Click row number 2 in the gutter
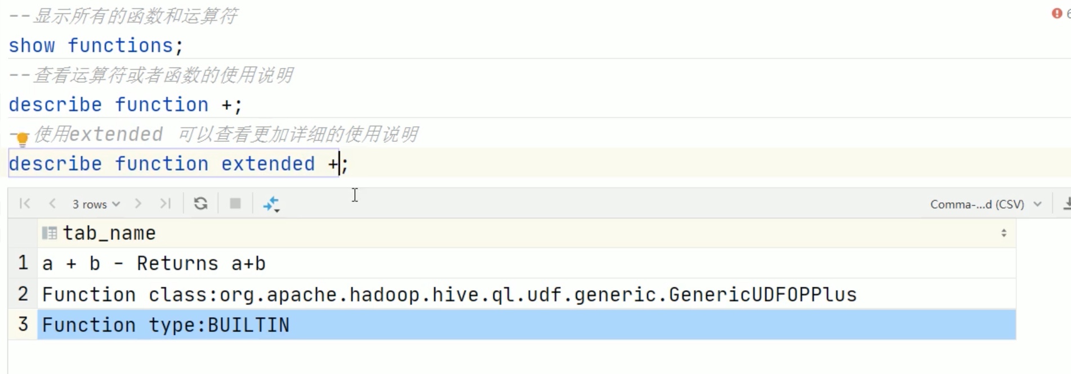The height and width of the screenshot is (374, 1071). (x=23, y=293)
